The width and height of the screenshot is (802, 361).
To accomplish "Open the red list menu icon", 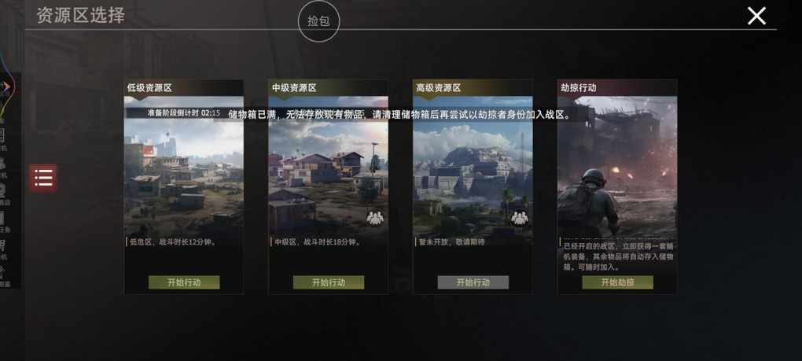I will click(43, 178).
